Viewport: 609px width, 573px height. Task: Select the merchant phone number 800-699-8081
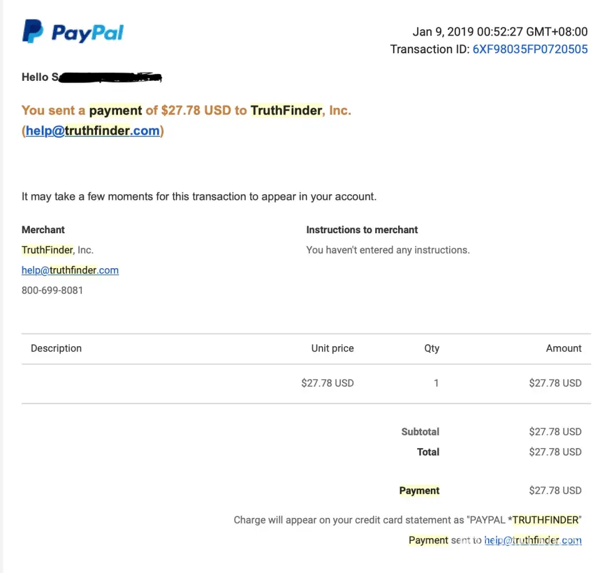pyautogui.click(x=52, y=290)
